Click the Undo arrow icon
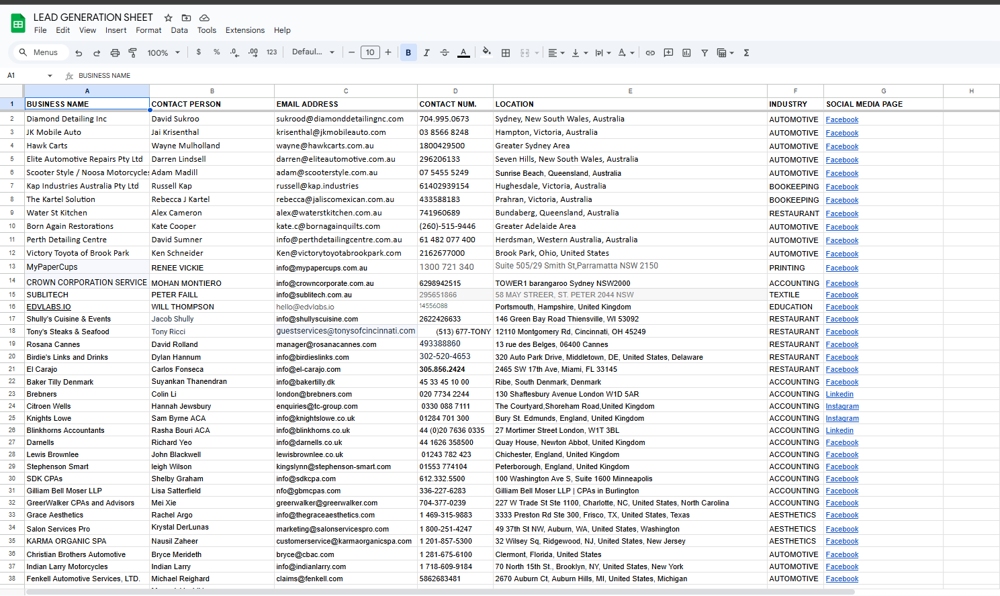Image resolution: width=1000 pixels, height=596 pixels. (x=79, y=52)
